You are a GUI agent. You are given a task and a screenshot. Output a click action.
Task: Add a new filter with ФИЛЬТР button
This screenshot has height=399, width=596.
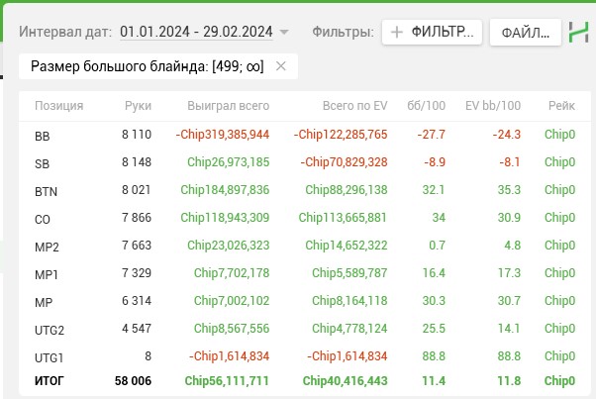[x=432, y=33]
